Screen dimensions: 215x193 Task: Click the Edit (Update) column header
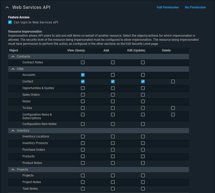(x=136, y=50)
